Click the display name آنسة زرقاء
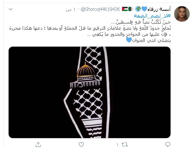Screen dimensions: 190x148 159,9
